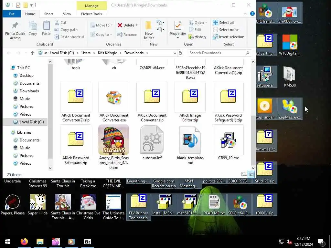Open Windows Start menu

pos(8,242)
